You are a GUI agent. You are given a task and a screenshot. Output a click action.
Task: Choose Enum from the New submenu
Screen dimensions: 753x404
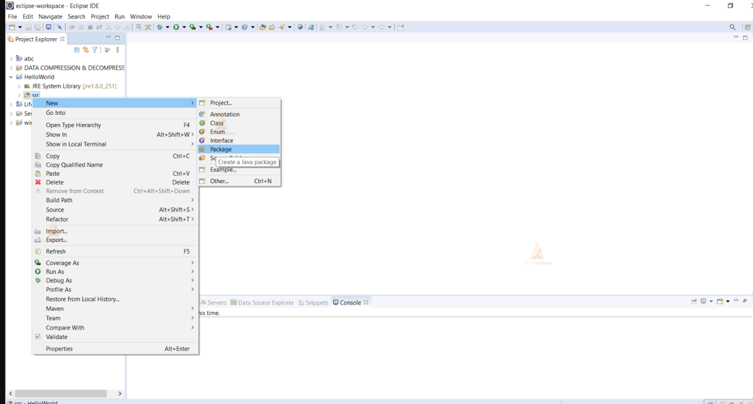click(239, 131)
